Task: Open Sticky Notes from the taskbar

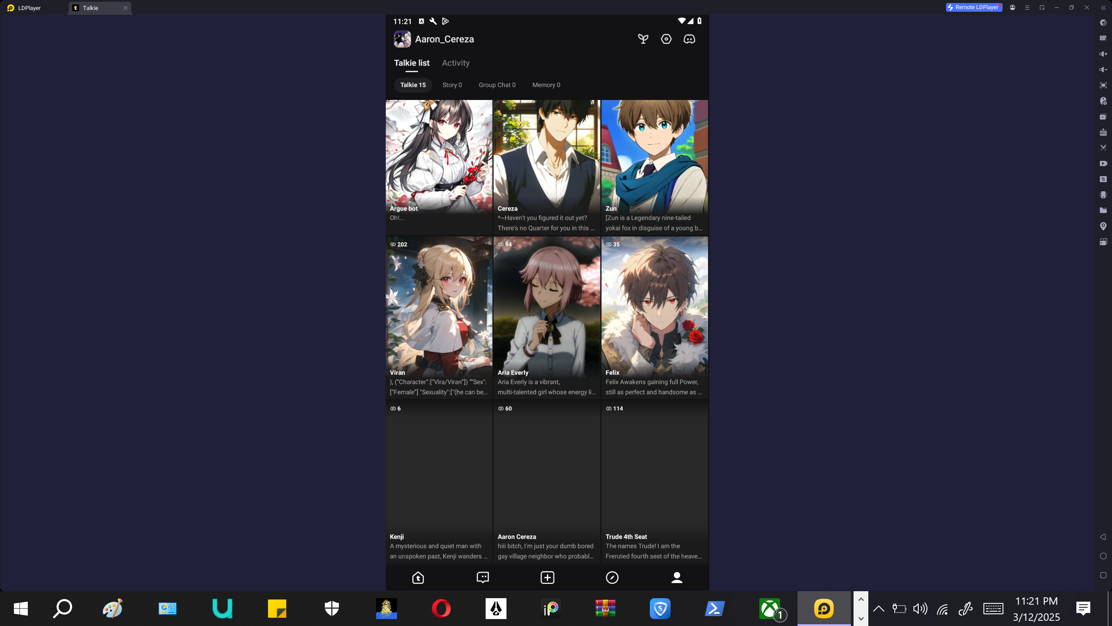Action: coord(277,609)
